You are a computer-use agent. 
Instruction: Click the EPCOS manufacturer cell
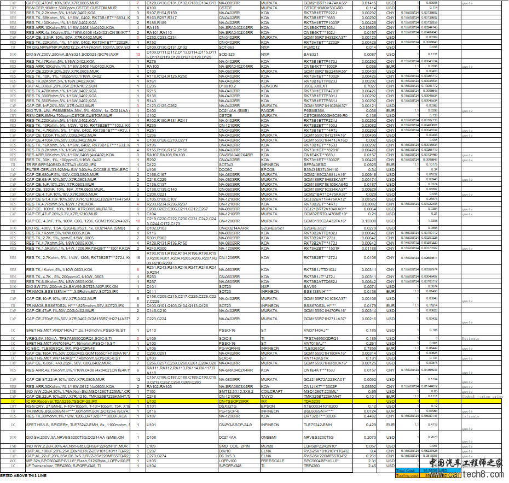point(281,169)
